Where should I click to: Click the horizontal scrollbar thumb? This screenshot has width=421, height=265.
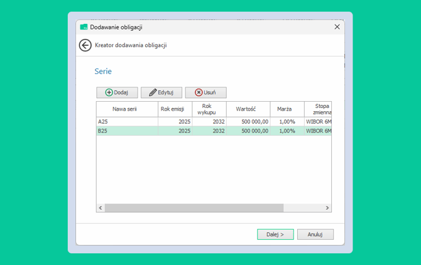tap(194, 208)
